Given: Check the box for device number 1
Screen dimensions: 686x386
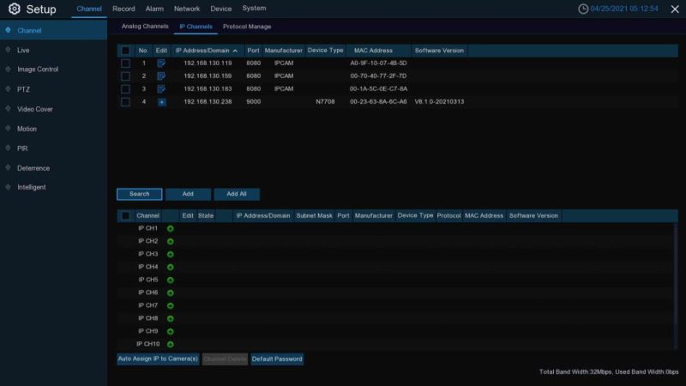Looking at the screenshot, I should tap(125, 63).
